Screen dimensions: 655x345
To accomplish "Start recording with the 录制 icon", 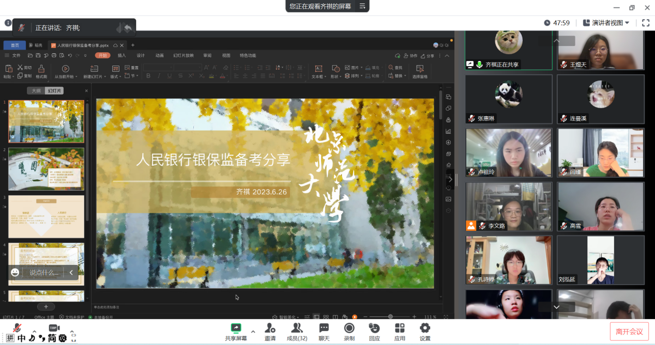I will click(349, 328).
